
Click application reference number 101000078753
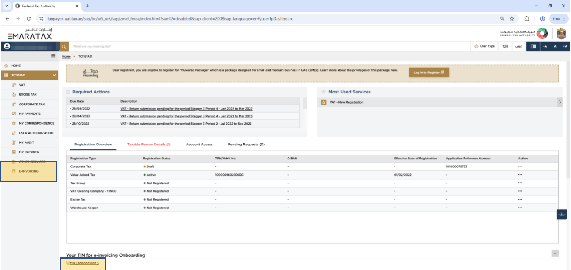[456, 166]
